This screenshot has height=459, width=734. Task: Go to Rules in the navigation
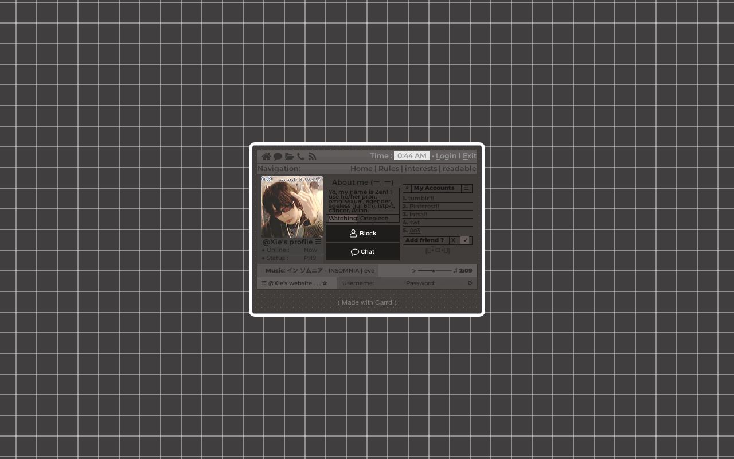[x=388, y=168]
